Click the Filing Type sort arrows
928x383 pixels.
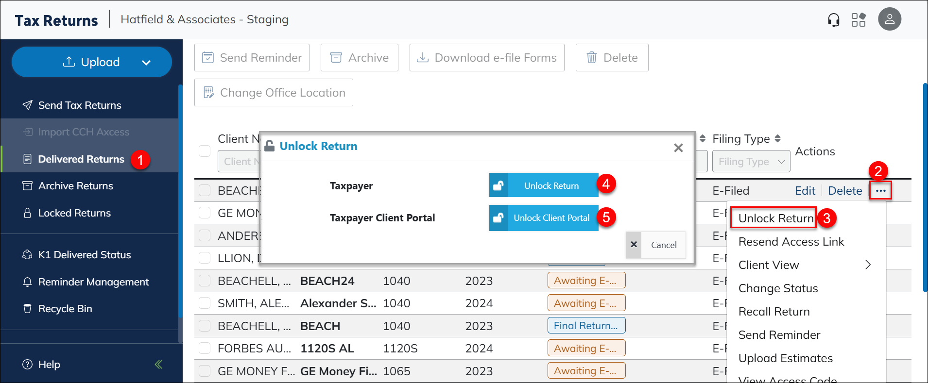[x=777, y=139]
